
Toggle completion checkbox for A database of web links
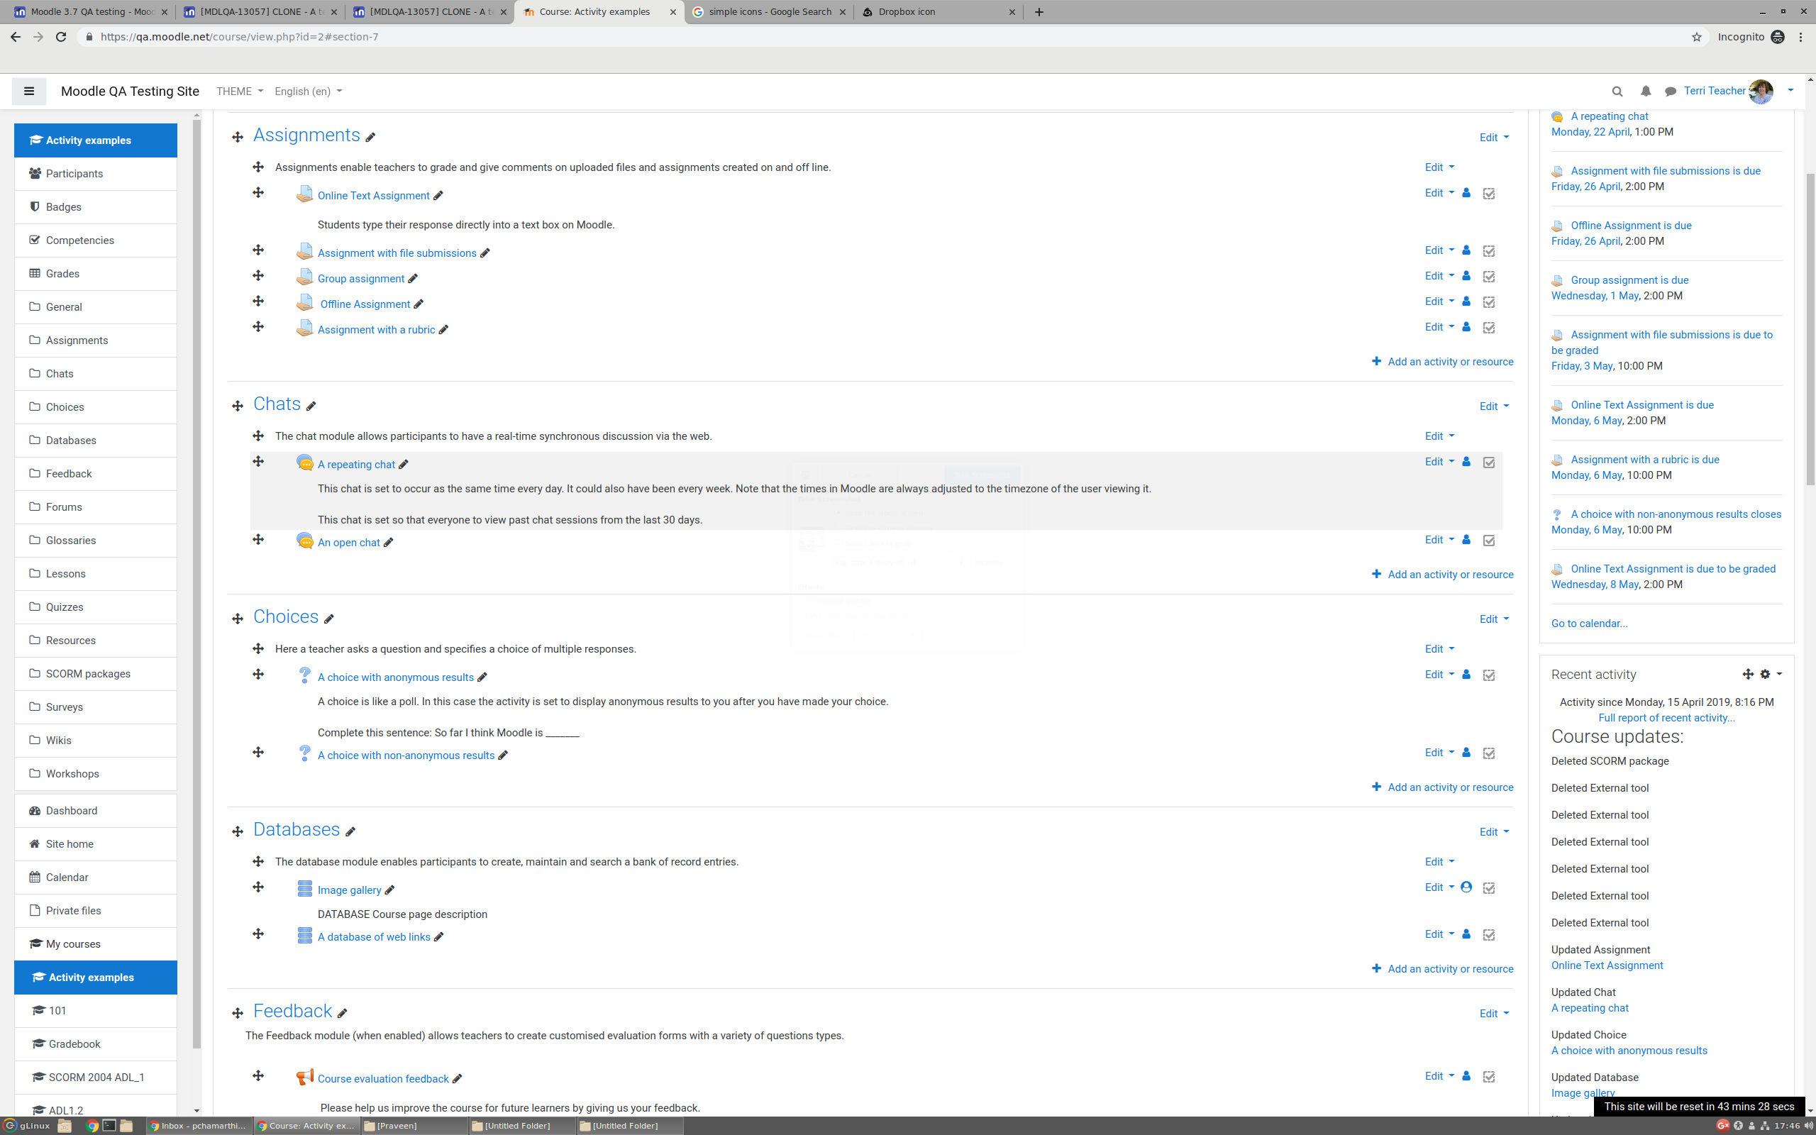pos(1489,934)
